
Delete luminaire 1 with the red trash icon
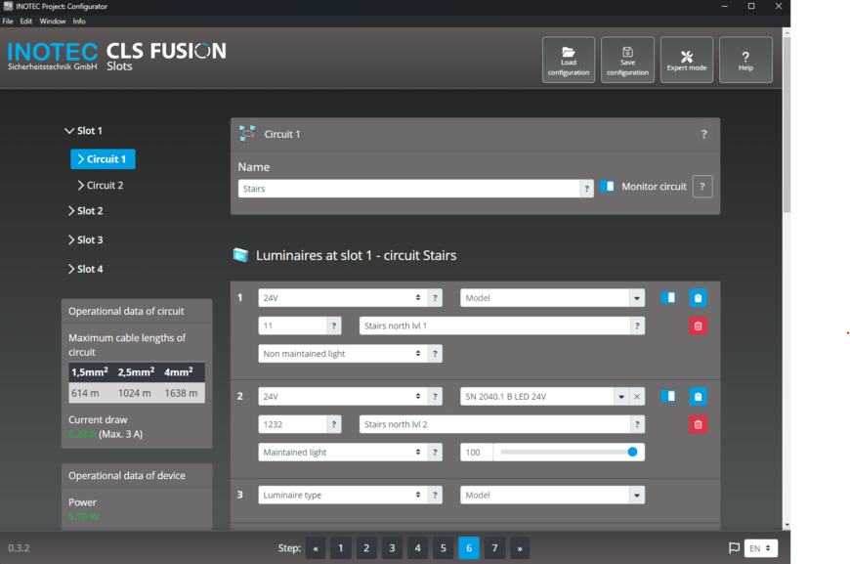(x=698, y=325)
